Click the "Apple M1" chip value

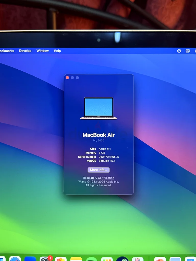[105, 149]
